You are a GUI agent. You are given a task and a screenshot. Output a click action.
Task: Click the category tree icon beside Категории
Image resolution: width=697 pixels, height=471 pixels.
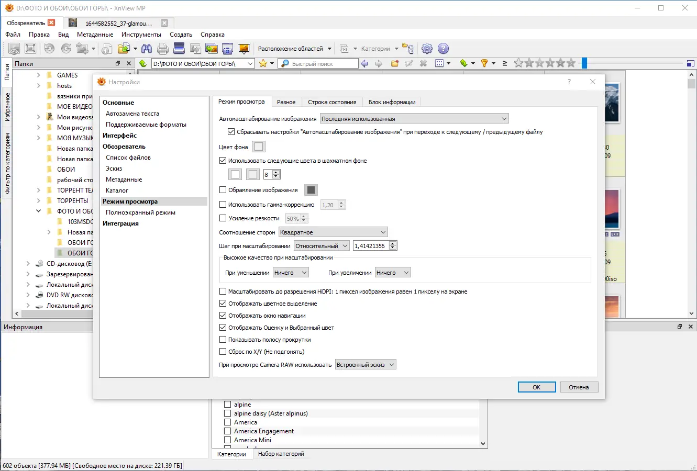408,49
